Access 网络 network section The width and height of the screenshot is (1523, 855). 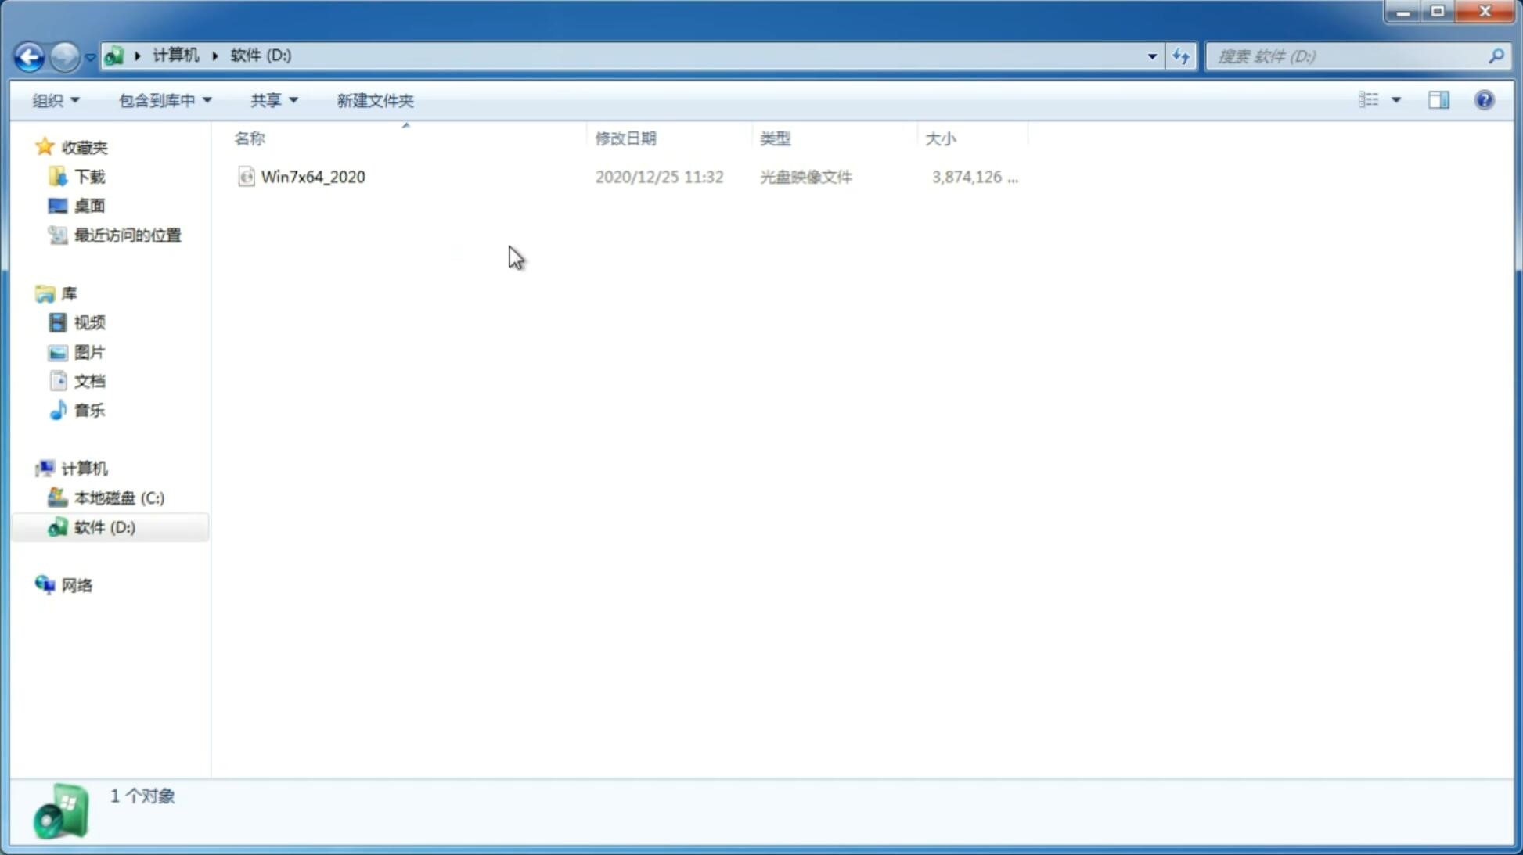point(75,584)
